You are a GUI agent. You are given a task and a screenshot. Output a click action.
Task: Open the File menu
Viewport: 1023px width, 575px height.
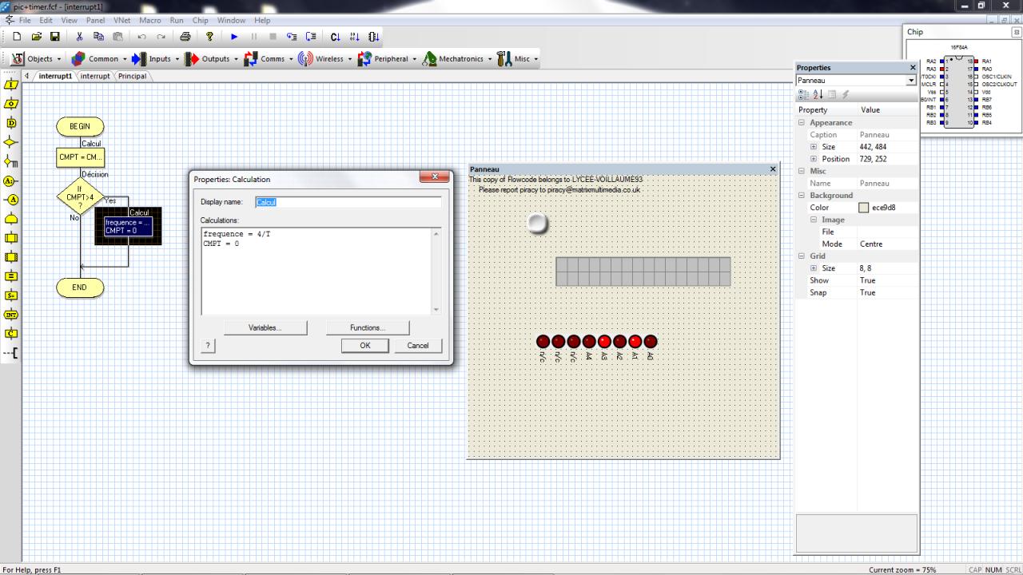(x=25, y=20)
